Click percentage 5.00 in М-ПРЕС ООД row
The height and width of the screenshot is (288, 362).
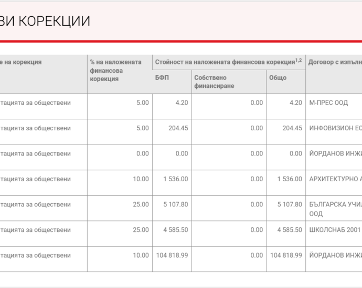143,103
